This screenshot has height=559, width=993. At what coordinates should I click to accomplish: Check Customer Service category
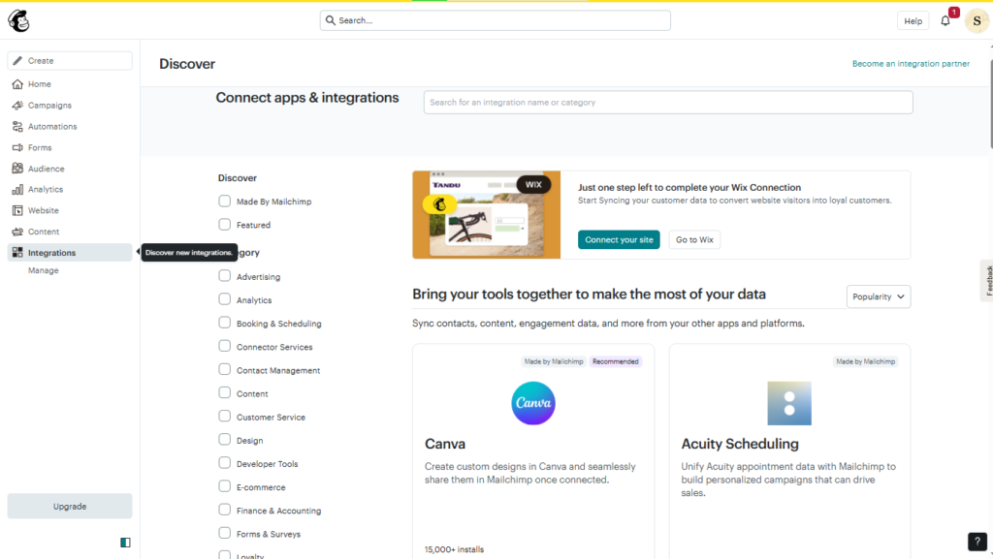(225, 417)
